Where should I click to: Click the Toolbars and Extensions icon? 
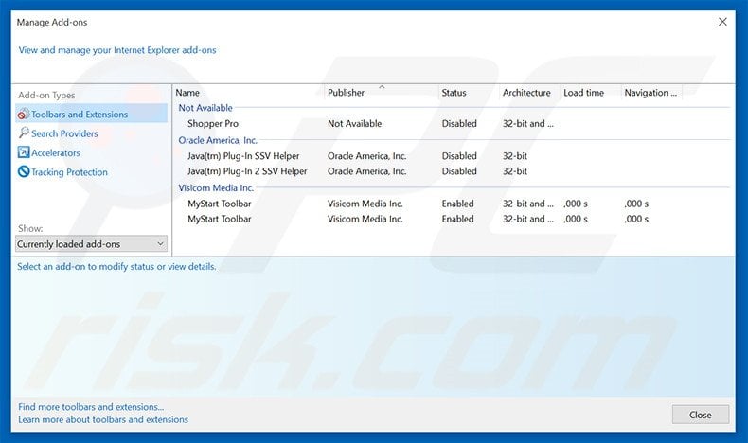(x=24, y=115)
